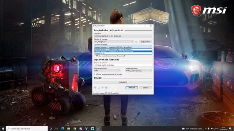
Task: Open the Windows Start menu
Action: 3,128
